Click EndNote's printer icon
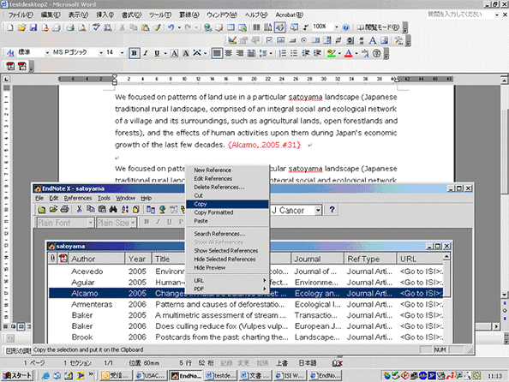Image resolution: width=509 pixels, height=382 pixels. 64,210
